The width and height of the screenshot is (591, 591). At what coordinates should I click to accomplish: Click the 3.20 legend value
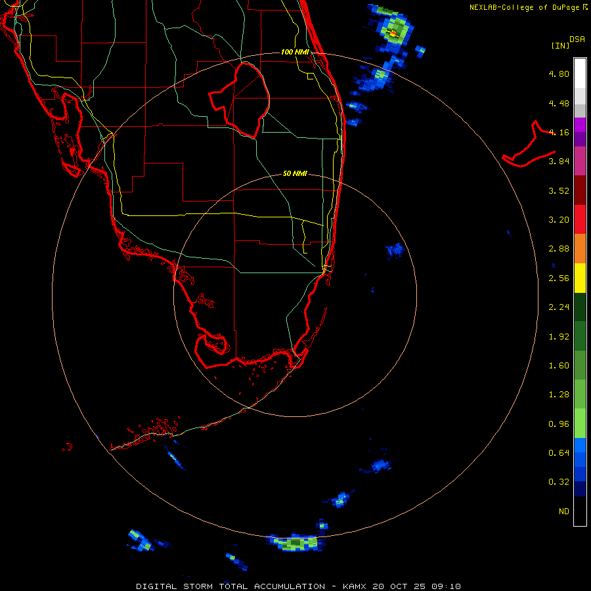point(559,220)
